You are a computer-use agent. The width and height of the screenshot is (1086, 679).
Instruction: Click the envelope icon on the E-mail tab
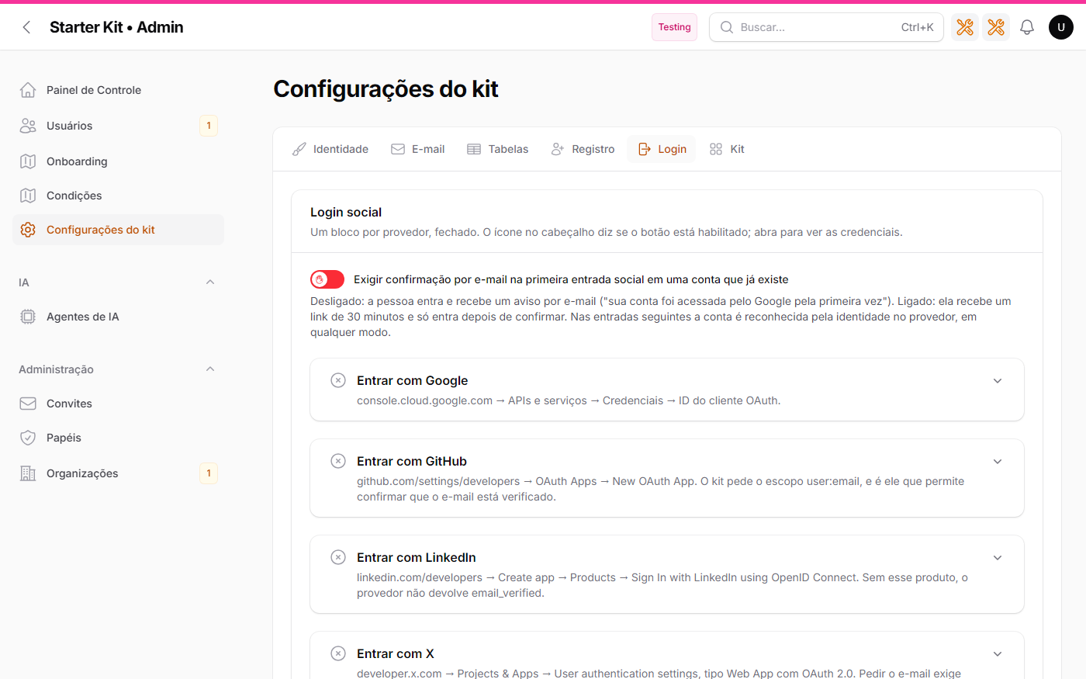click(x=398, y=149)
